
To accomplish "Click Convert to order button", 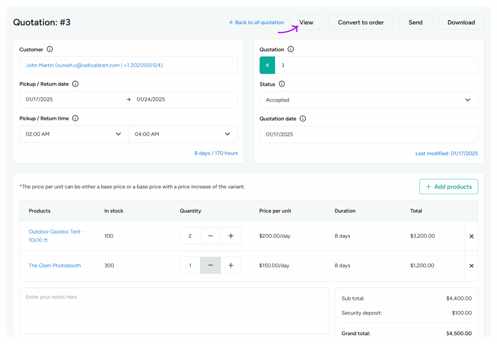I will pyautogui.click(x=361, y=22).
